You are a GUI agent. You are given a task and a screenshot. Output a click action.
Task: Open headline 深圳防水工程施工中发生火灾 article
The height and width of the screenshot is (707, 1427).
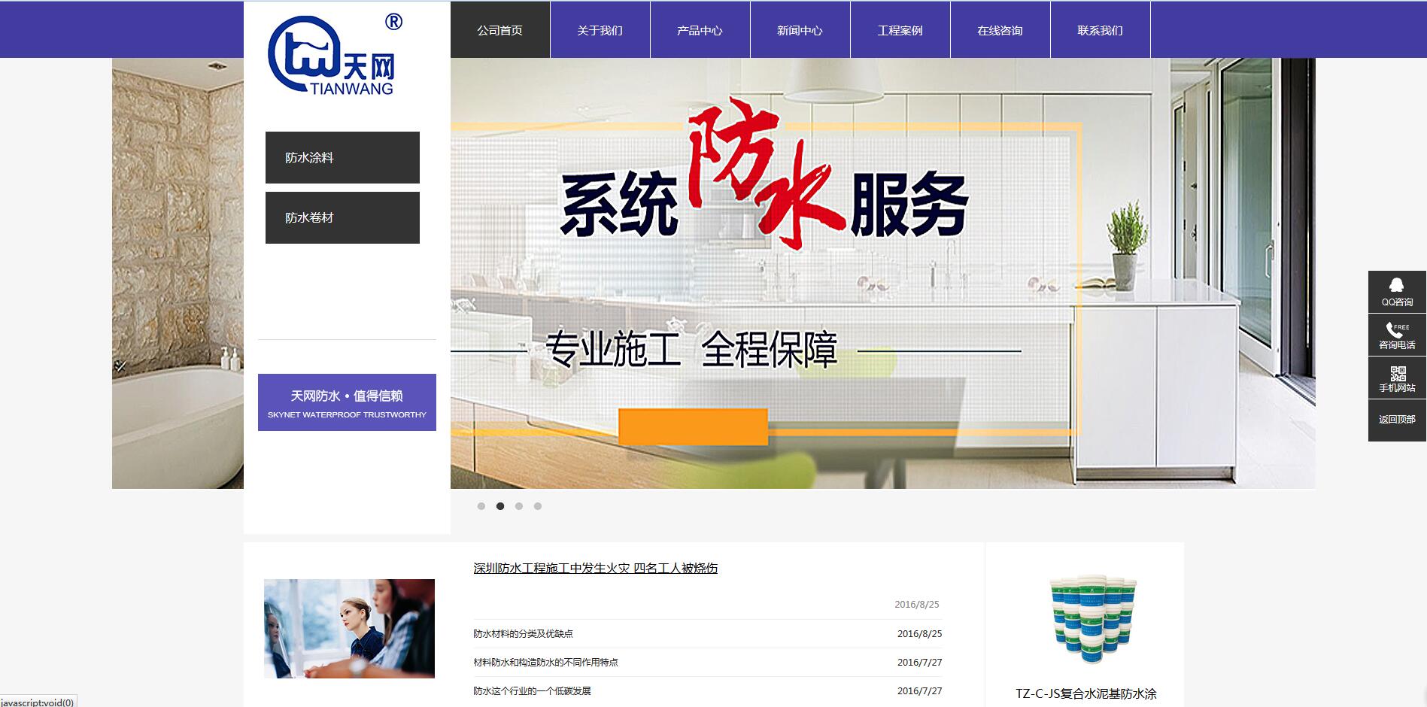(595, 568)
